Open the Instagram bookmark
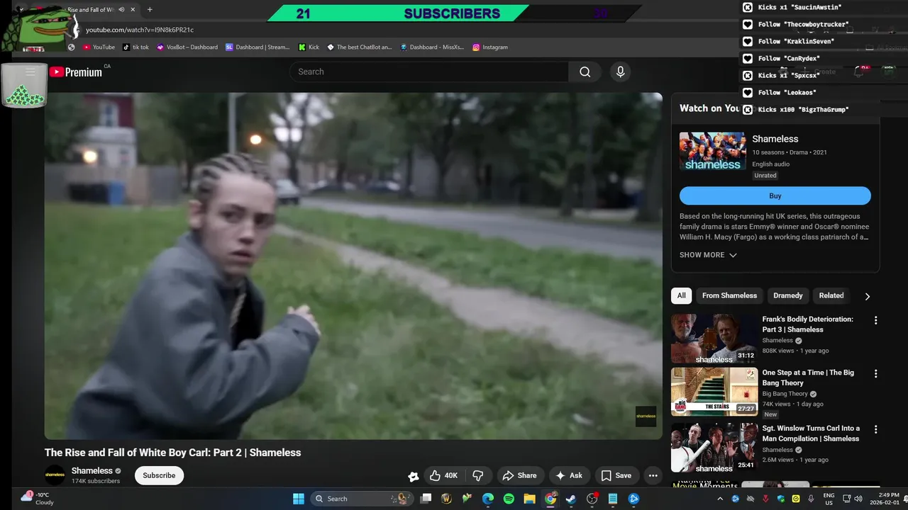Image resolution: width=908 pixels, height=510 pixels. tap(490, 47)
